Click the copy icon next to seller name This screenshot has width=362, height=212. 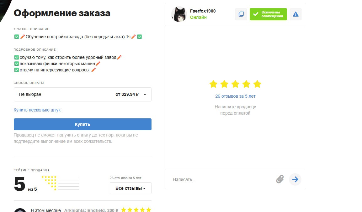(241, 14)
